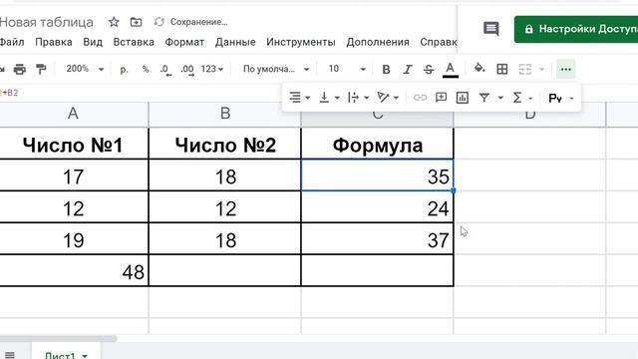Insert a chart

point(463,98)
